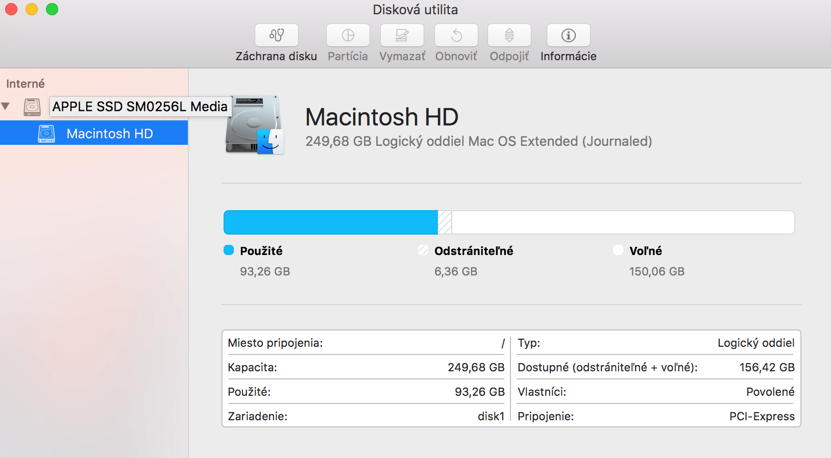Image resolution: width=831 pixels, height=458 pixels.
Task: Click the Vymazať erase icon
Action: [x=402, y=35]
